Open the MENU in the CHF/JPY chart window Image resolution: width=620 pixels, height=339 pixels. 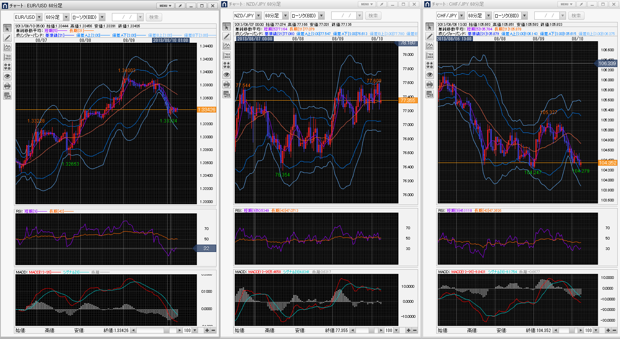coord(566,4)
